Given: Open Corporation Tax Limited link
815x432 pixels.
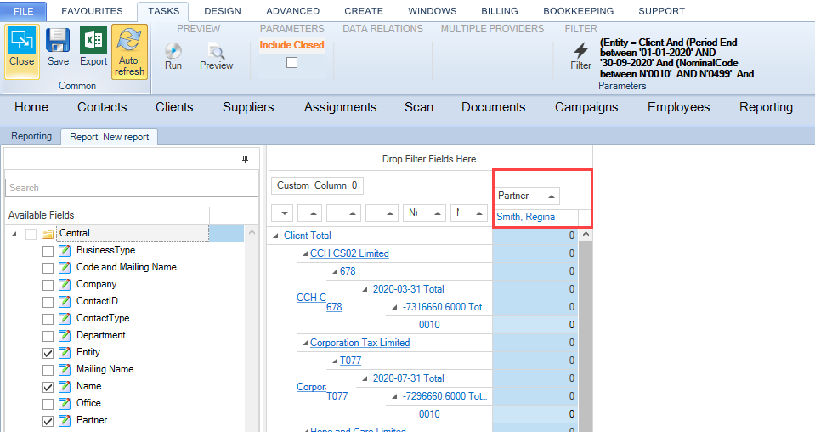Looking at the screenshot, I should click(359, 343).
